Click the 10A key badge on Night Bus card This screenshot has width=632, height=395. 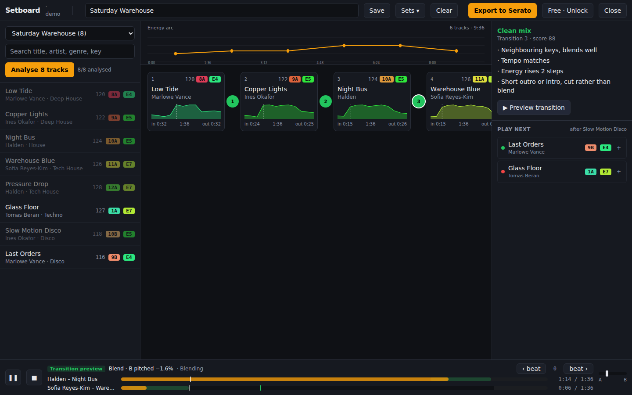click(387, 79)
